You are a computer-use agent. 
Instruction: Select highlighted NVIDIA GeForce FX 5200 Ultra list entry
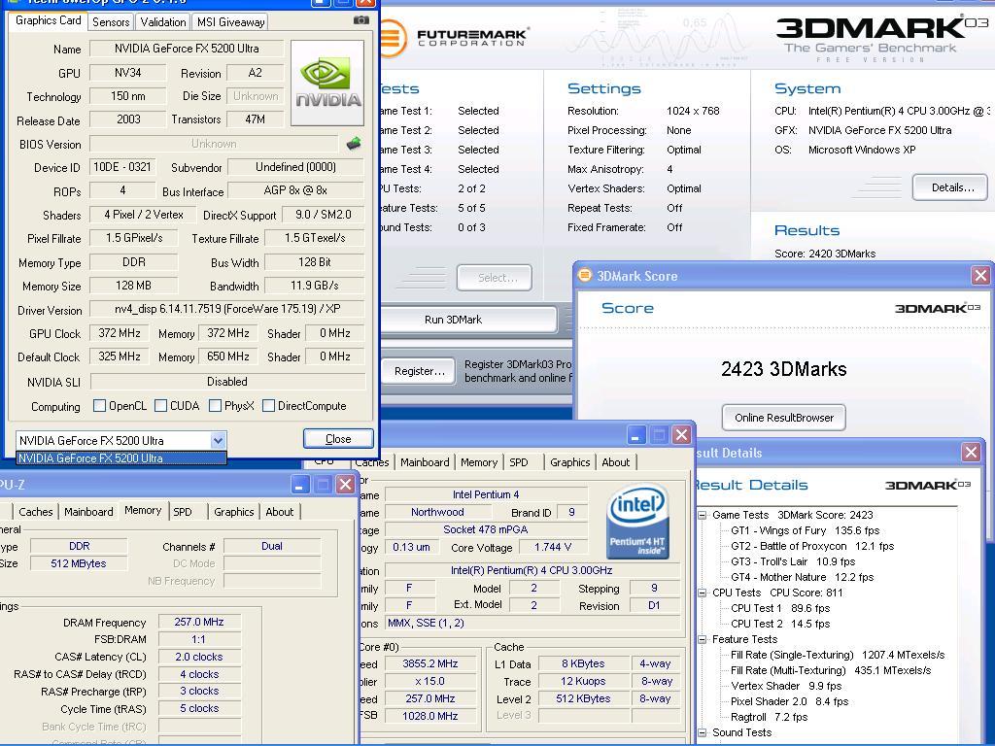(x=120, y=458)
